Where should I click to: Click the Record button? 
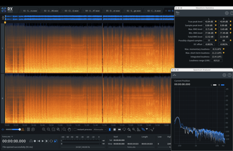click(x=35, y=141)
